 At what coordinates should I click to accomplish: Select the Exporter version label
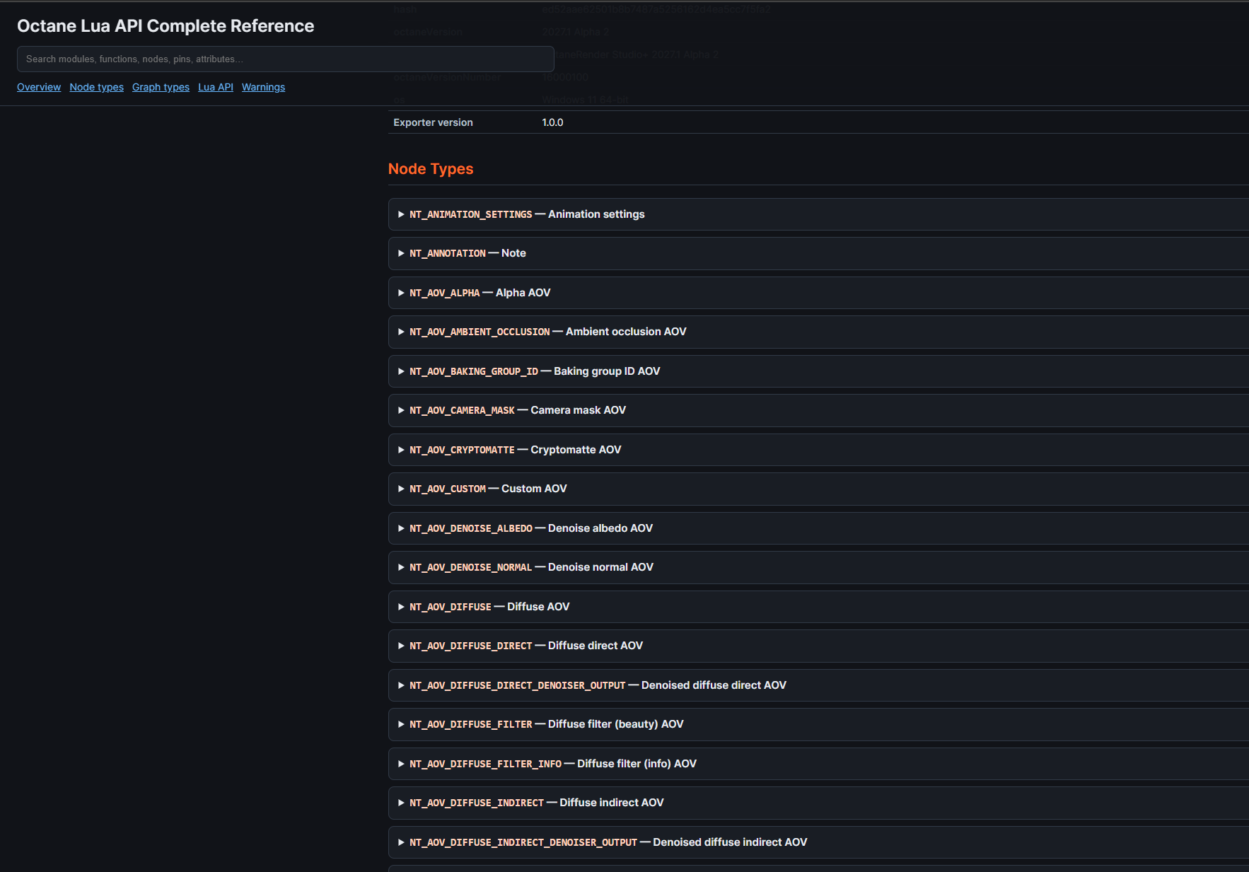click(433, 122)
